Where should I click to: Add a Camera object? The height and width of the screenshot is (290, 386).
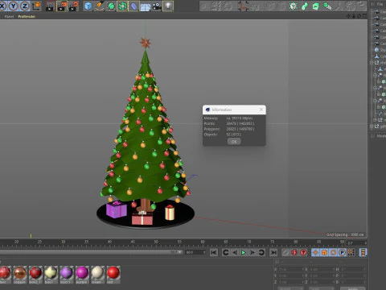(157, 6)
